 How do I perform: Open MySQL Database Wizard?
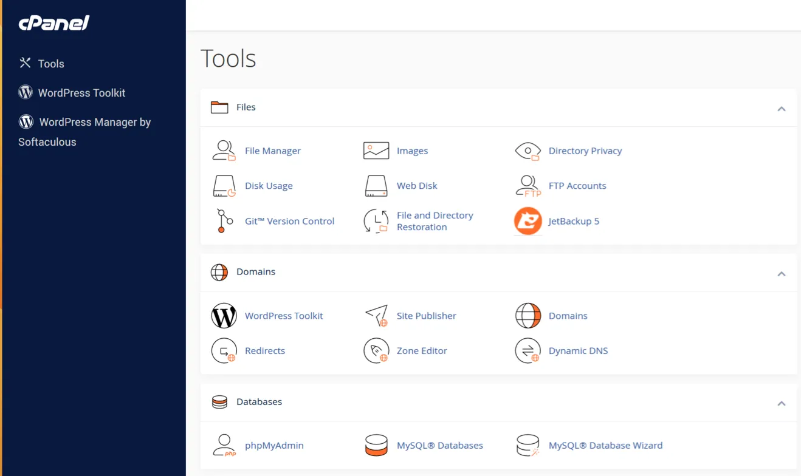tap(605, 445)
